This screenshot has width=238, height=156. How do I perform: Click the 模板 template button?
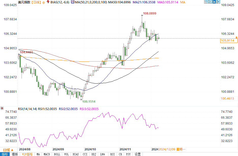15,154
